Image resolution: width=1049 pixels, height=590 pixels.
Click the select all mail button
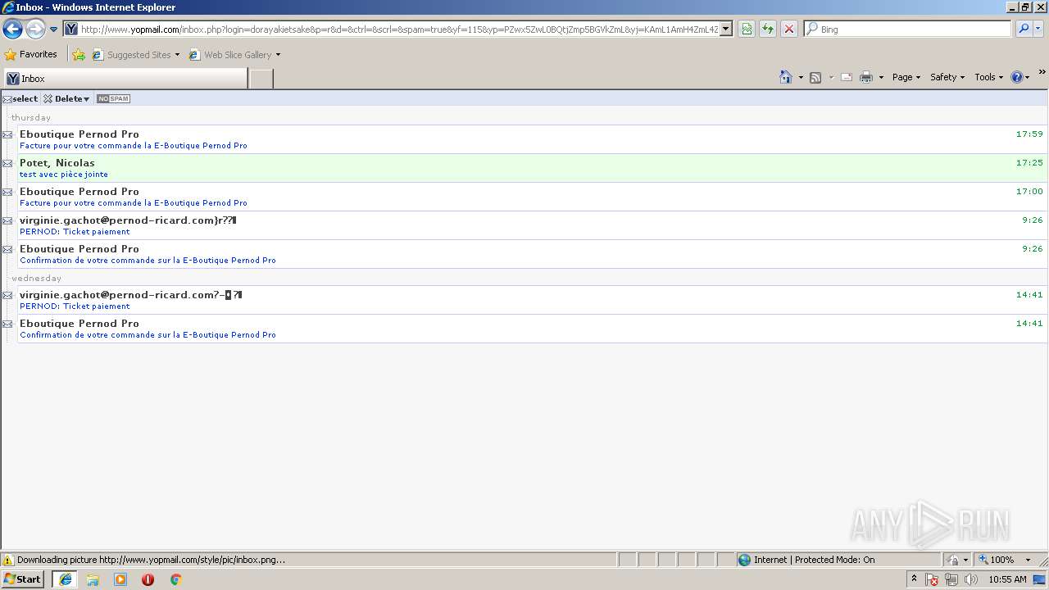click(20, 98)
